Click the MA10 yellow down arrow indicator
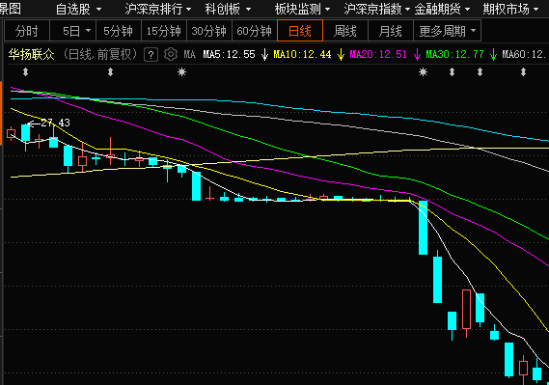The height and width of the screenshot is (385, 549). [x=341, y=55]
